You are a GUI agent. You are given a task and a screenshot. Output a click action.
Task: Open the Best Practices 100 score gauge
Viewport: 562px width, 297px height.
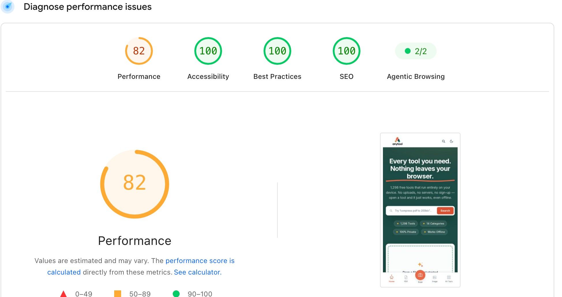point(277,51)
